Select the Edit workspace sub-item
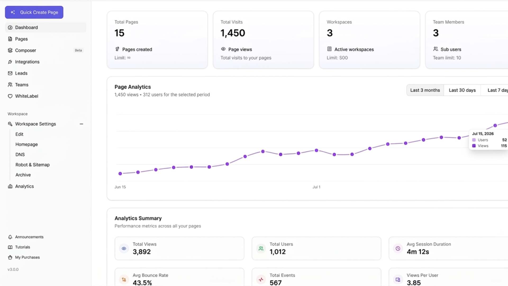The width and height of the screenshot is (508, 286). click(19, 134)
